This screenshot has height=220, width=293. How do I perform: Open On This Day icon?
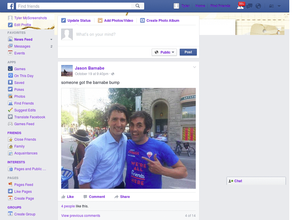[10, 76]
